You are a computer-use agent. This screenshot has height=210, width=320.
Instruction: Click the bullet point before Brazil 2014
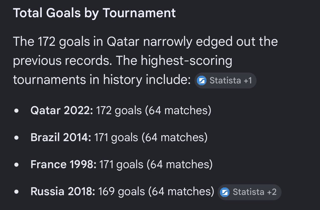click(17, 138)
